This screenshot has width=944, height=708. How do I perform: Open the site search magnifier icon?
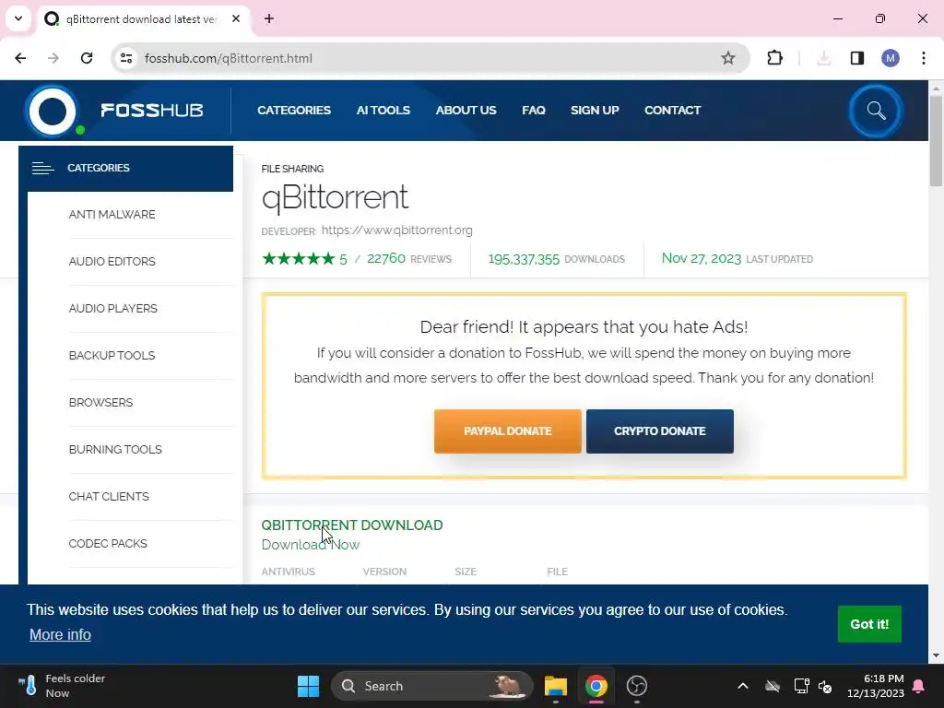[876, 111]
